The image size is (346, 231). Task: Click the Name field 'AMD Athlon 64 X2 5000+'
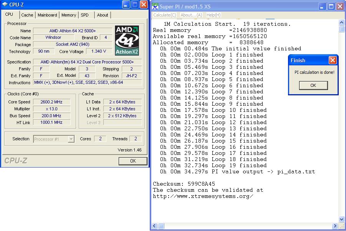[73, 31]
